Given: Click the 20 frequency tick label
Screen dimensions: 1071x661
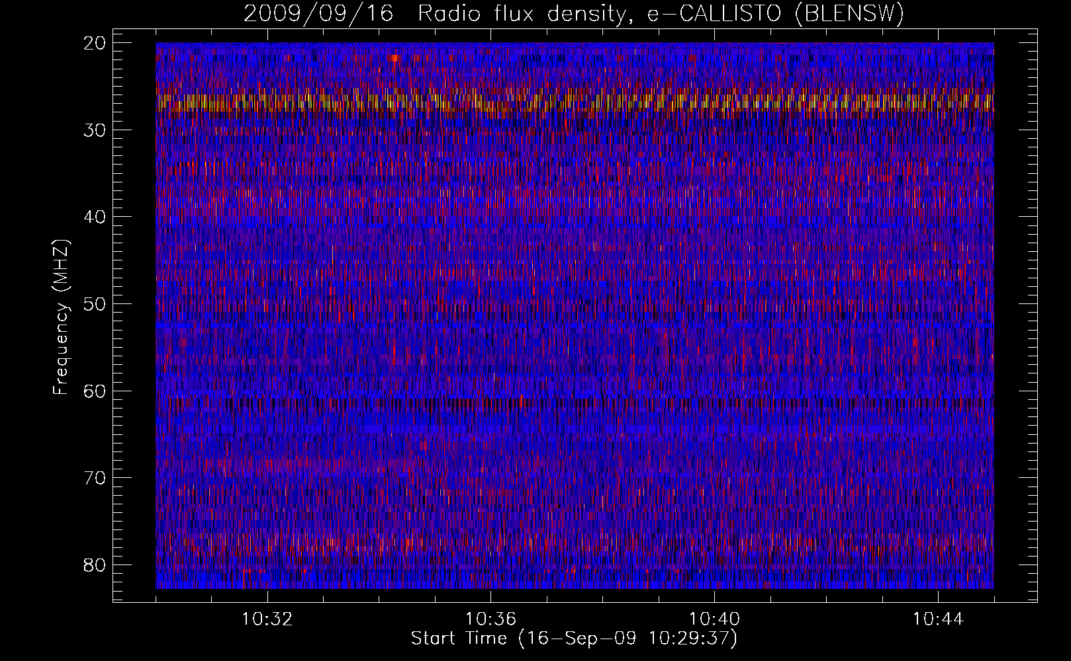Looking at the screenshot, I should [x=95, y=43].
